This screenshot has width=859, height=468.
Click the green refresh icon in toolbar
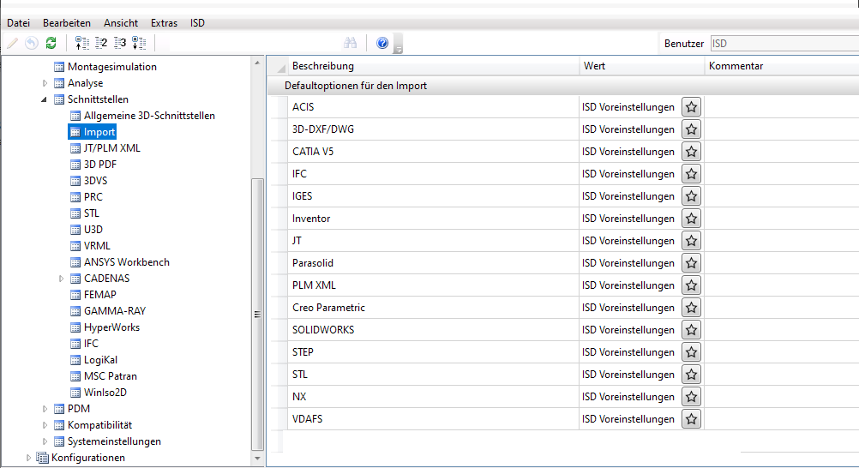51,43
